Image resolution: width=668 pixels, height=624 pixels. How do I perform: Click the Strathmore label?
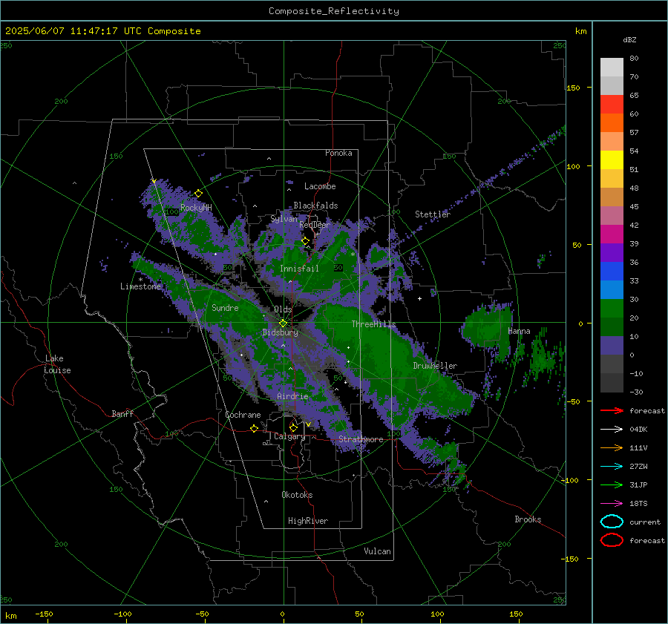361,439
